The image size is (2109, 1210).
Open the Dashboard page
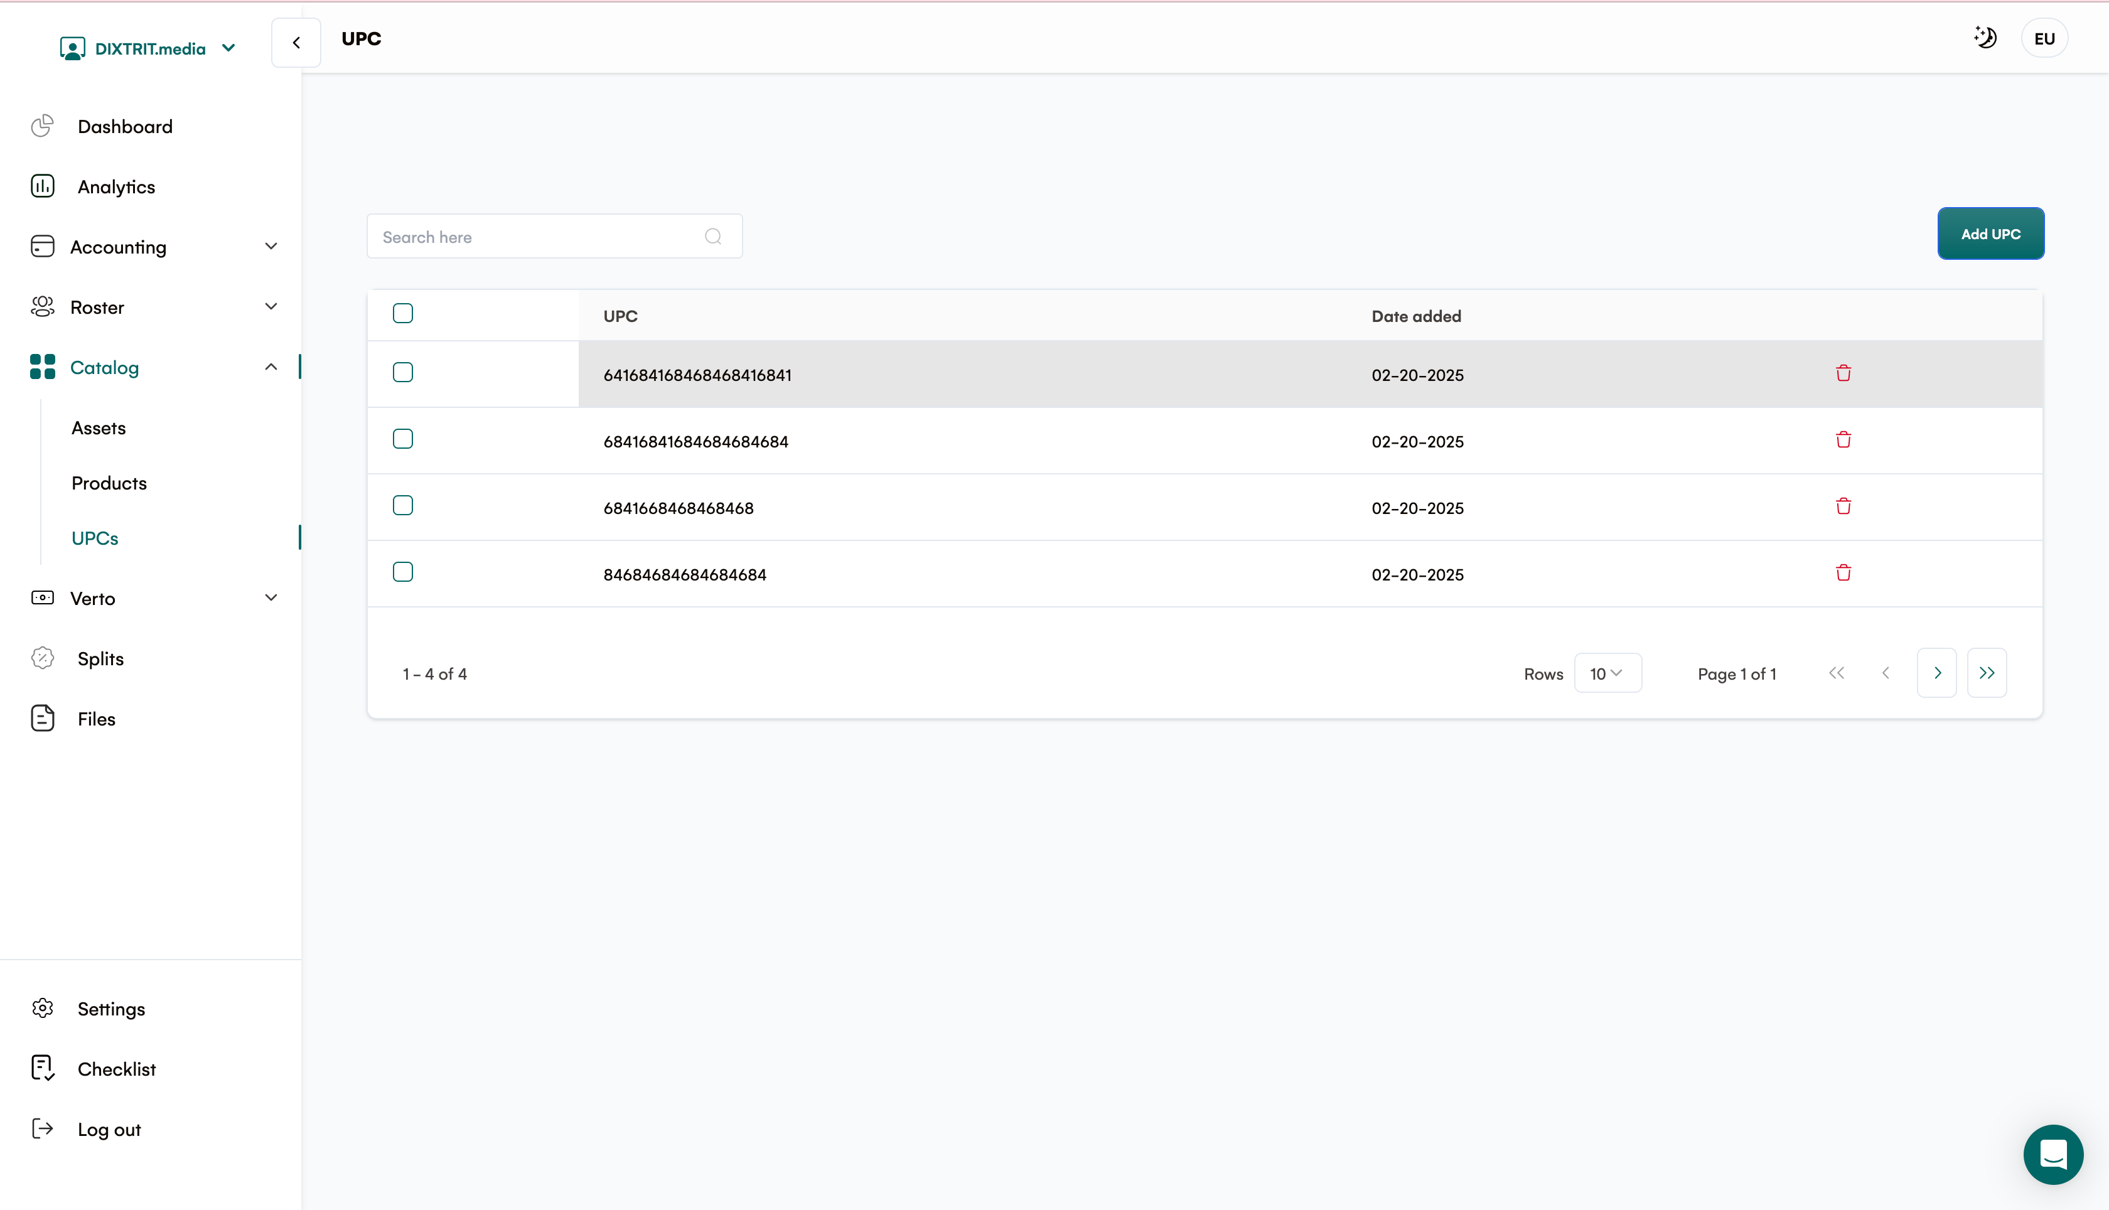tap(126, 126)
